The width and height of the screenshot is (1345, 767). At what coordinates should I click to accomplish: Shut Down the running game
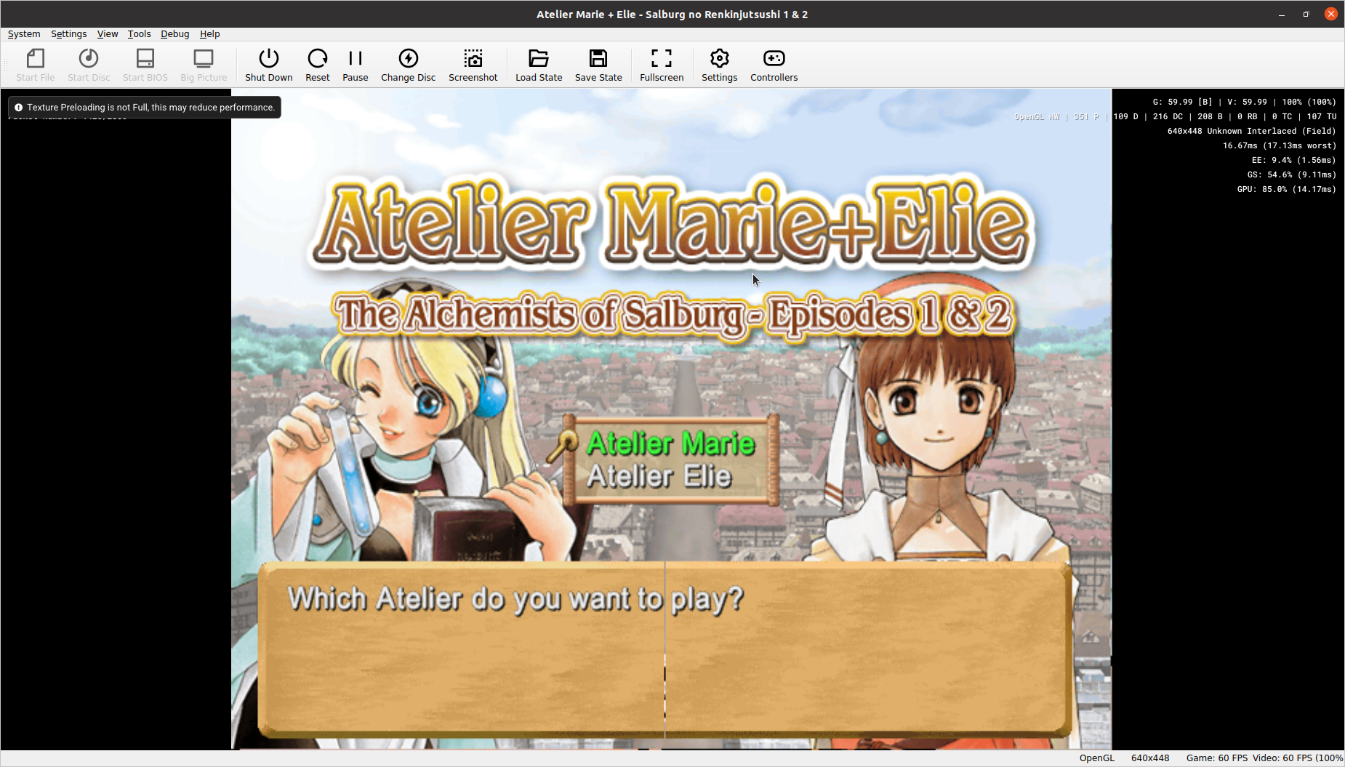(x=268, y=65)
